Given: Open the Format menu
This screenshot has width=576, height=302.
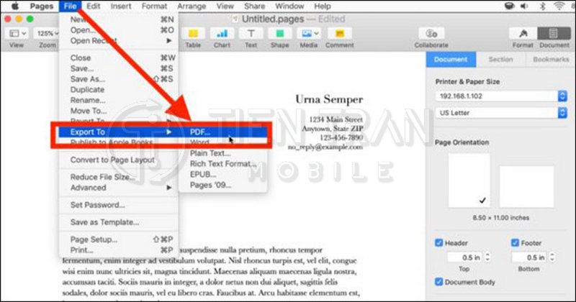Looking at the screenshot, I should pyautogui.click(x=154, y=6).
